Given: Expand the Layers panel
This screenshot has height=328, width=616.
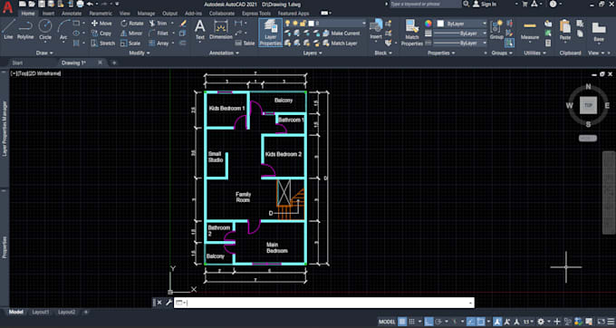Looking at the screenshot, I should 313,53.
